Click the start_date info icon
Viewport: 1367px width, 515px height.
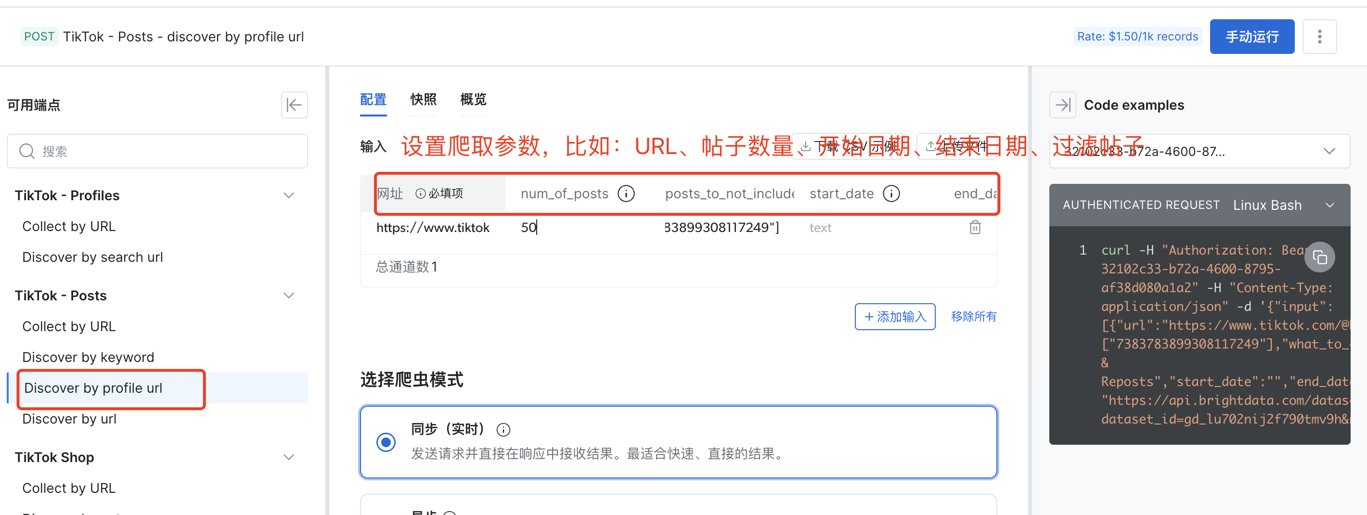coord(891,193)
